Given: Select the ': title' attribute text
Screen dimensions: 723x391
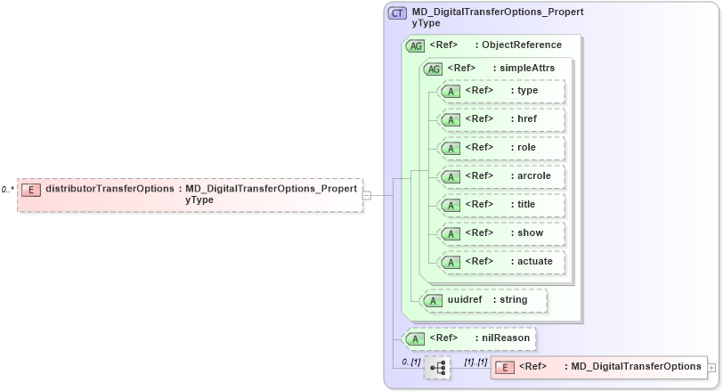Looking at the screenshot, I should click(523, 204).
